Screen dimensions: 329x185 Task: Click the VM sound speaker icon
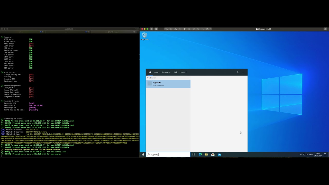pyautogui.click(x=185, y=29)
